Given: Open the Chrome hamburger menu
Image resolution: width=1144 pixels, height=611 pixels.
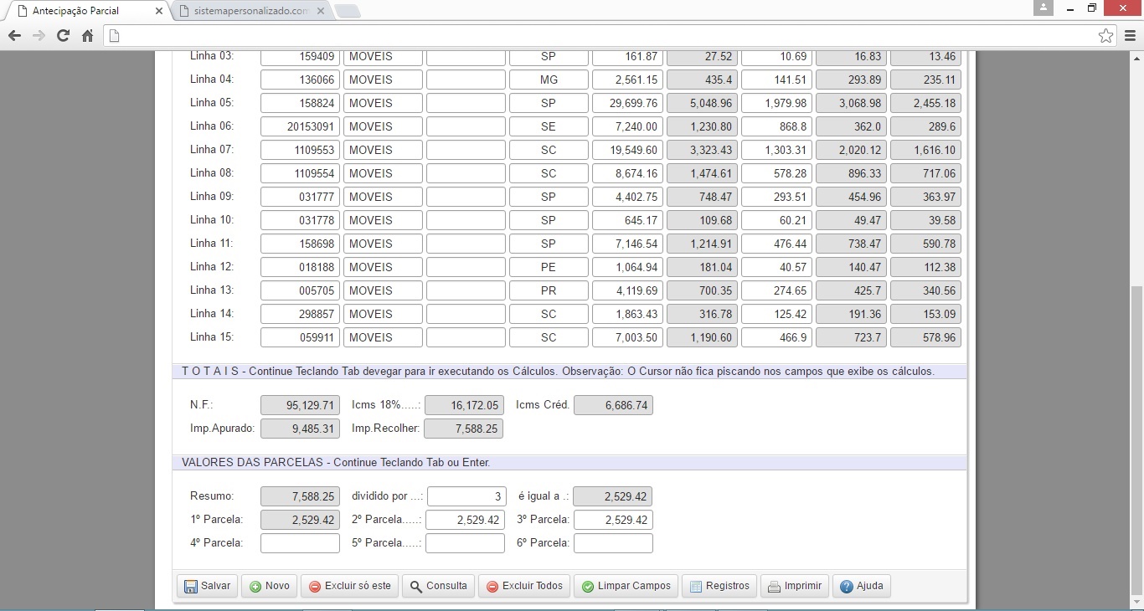Looking at the screenshot, I should click(1130, 35).
